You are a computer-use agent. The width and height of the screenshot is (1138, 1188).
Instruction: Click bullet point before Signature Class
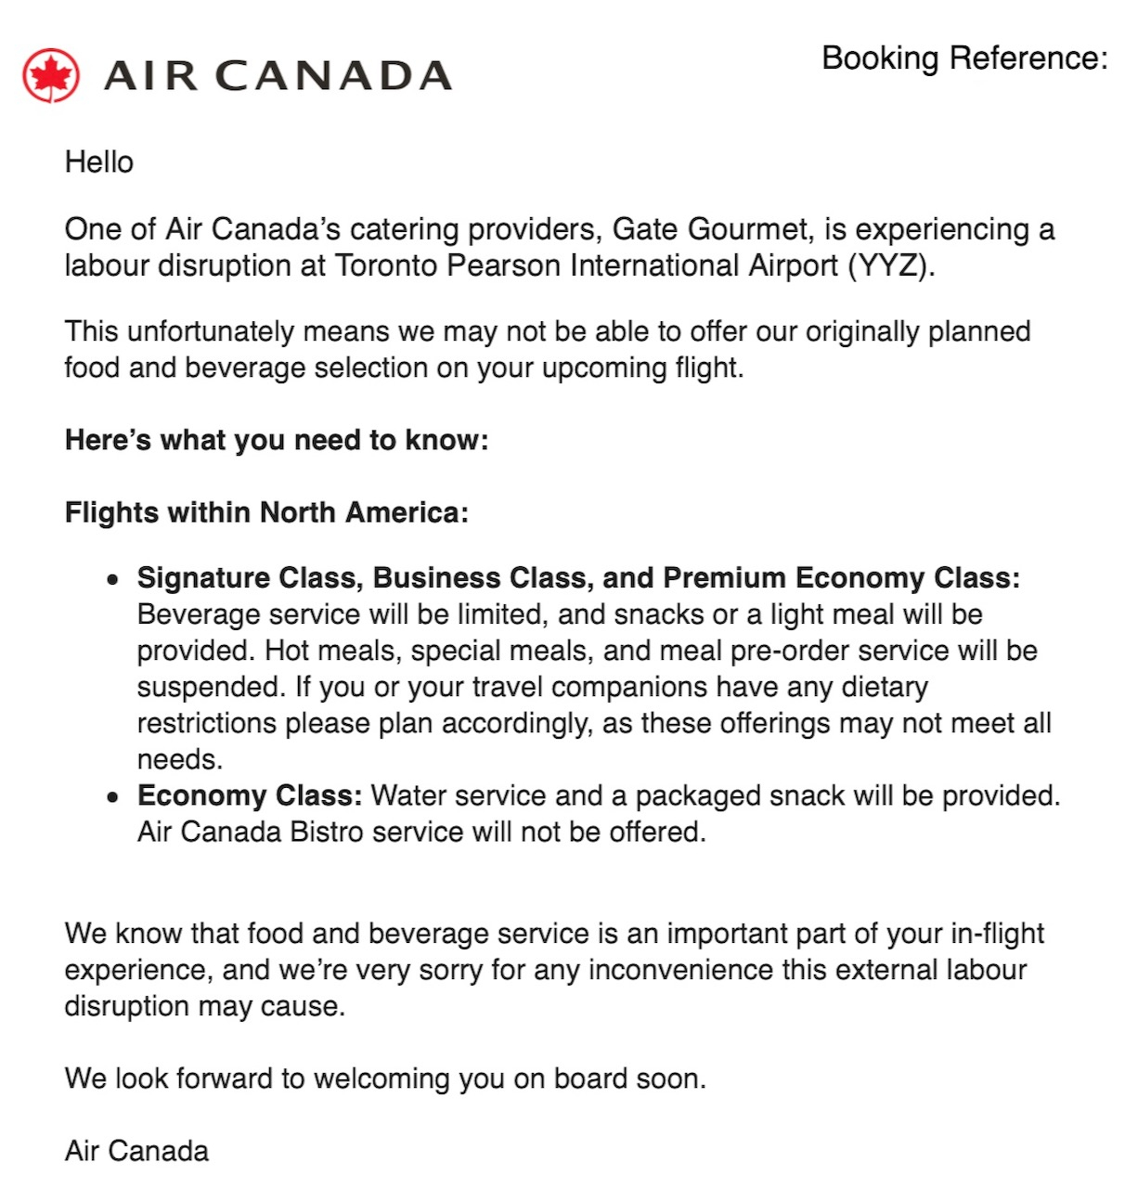point(113,580)
